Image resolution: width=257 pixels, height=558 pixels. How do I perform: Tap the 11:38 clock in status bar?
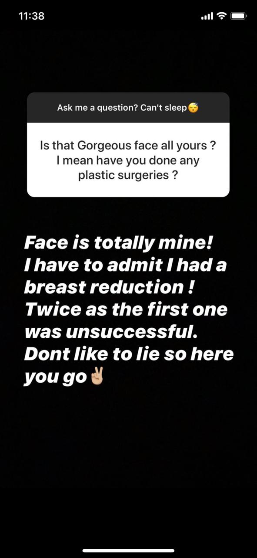[x=32, y=16]
